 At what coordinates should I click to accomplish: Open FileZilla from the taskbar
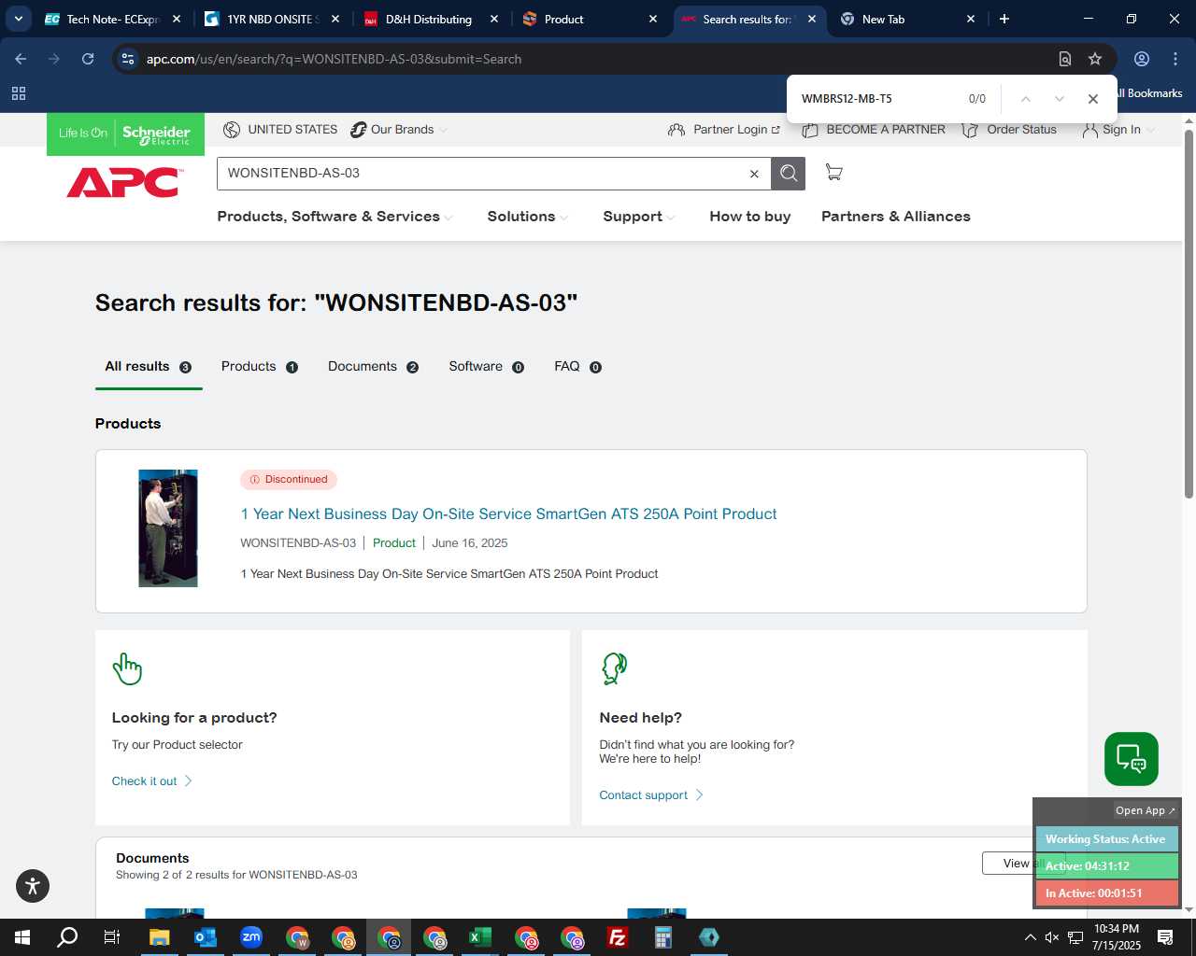coord(618,937)
